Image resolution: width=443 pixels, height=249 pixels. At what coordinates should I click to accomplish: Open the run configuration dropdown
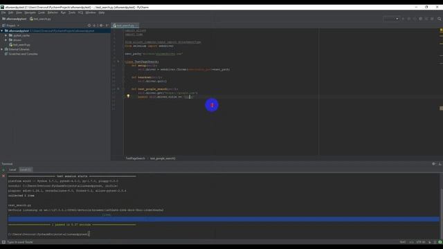(x=391, y=19)
